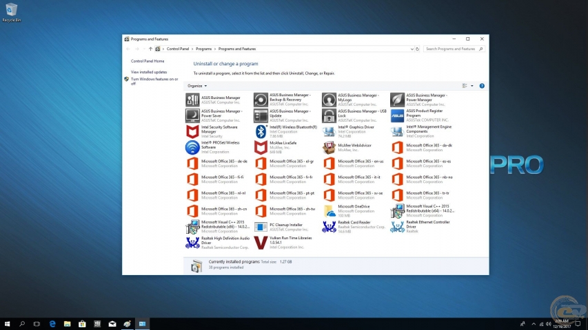Screen dimensions: 588x330
Task: Select Microsoft Office 365 - pt-pt entry
Action: [x=285, y=195]
